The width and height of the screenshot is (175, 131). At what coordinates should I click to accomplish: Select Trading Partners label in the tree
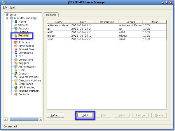tap(29, 91)
